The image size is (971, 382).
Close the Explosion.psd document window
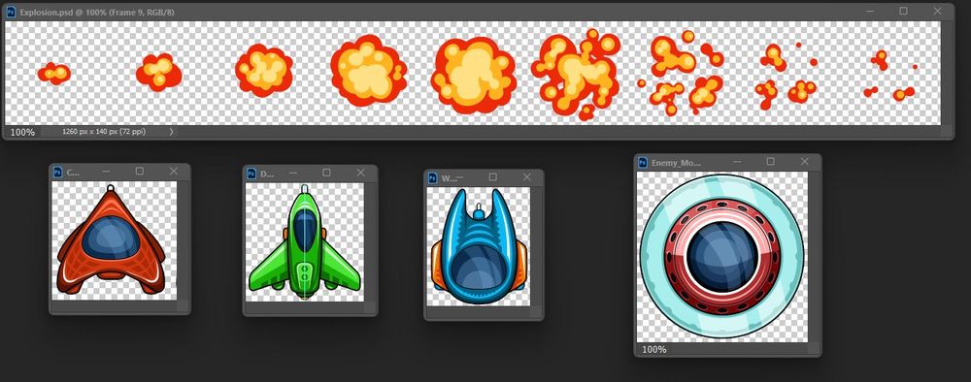tap(937, 11)
